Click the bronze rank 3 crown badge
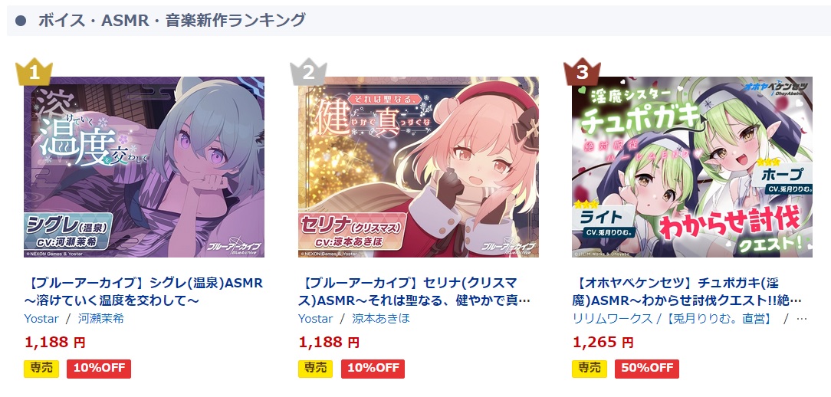The image size is (831, 397). tap(582, 71)
